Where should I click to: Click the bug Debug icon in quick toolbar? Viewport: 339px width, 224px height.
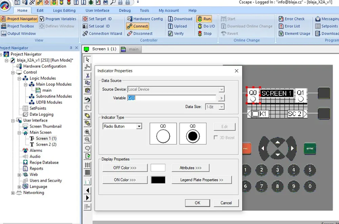pos(91,2)
